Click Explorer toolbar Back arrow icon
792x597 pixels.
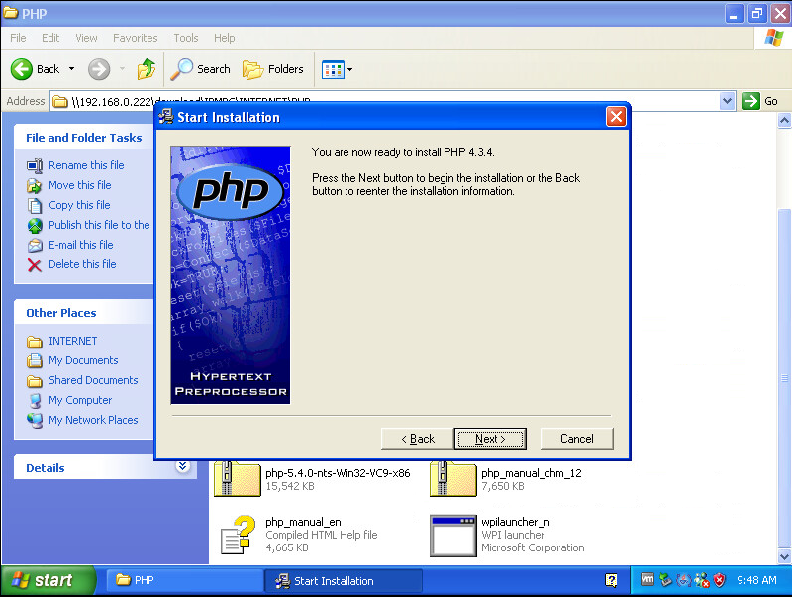pos(23,69)
